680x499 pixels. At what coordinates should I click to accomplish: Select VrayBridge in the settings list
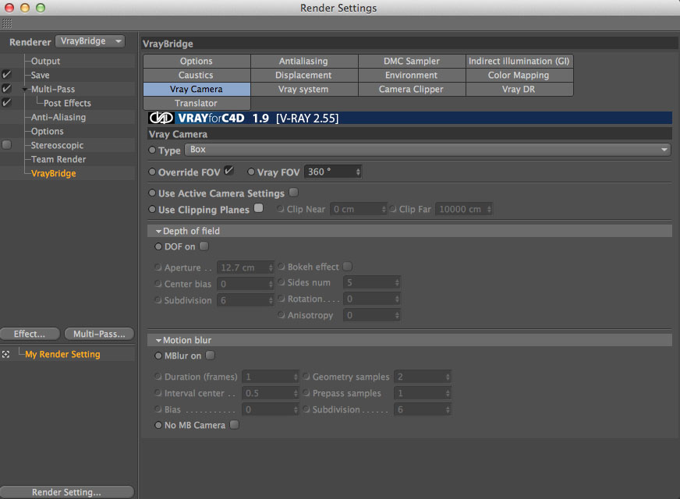click(x=53, y=173)
